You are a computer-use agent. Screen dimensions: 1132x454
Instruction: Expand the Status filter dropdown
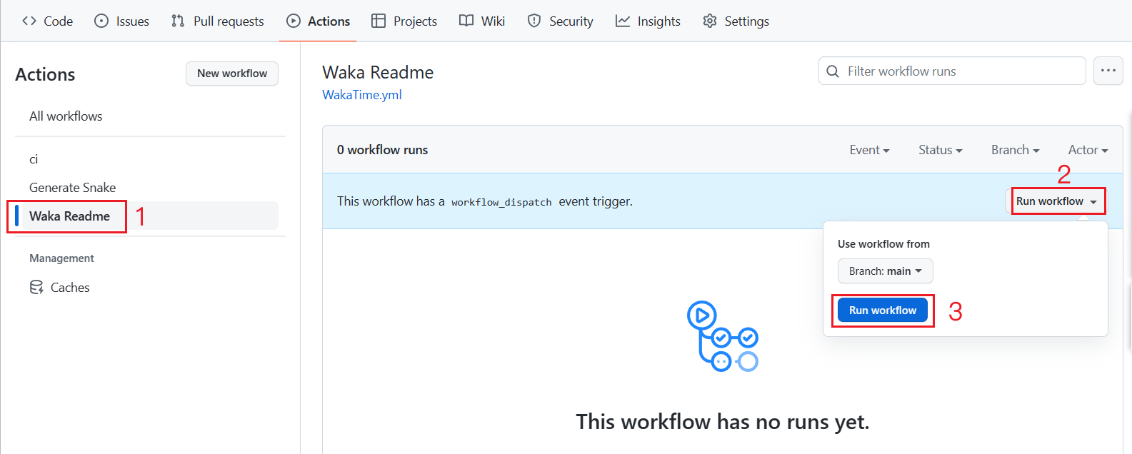941,150
